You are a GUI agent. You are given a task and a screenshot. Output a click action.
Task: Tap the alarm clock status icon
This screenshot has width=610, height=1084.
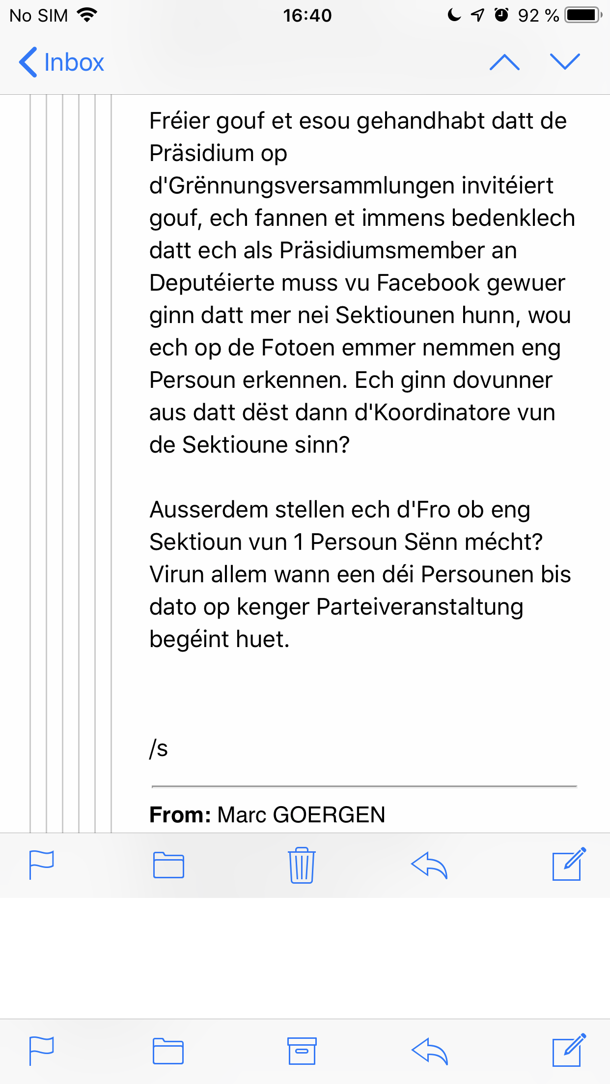(x=501, y=15)
